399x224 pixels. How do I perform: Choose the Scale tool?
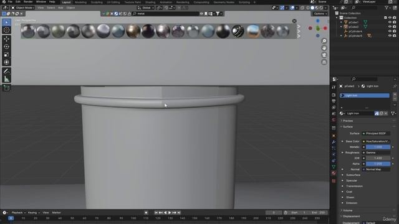point(6,55)
